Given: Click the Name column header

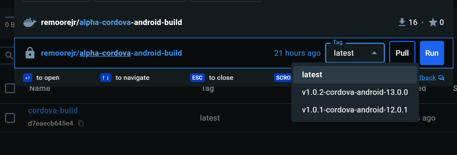Looking at the screenshot, I should (40, 89).
